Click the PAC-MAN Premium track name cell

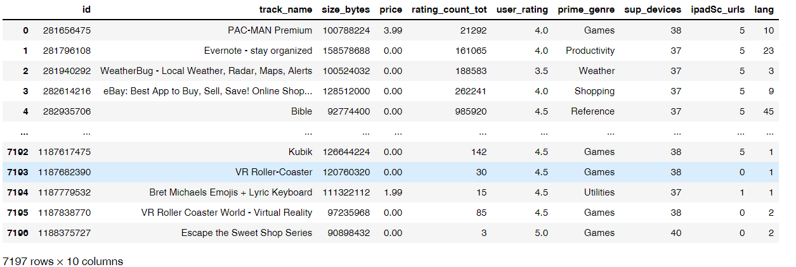click(x=270, y=30)
